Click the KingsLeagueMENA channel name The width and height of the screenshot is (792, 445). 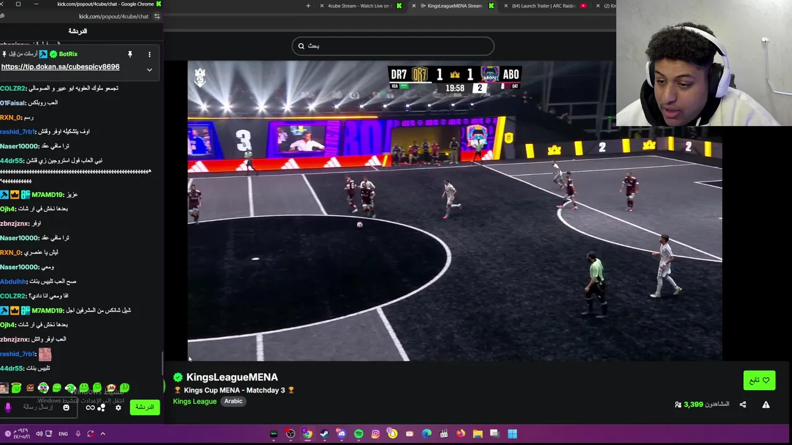click(232, 377)
